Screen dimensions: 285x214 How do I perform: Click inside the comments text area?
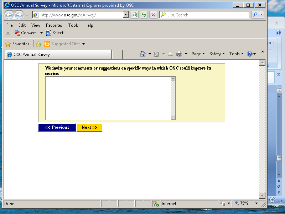[108, 98]
